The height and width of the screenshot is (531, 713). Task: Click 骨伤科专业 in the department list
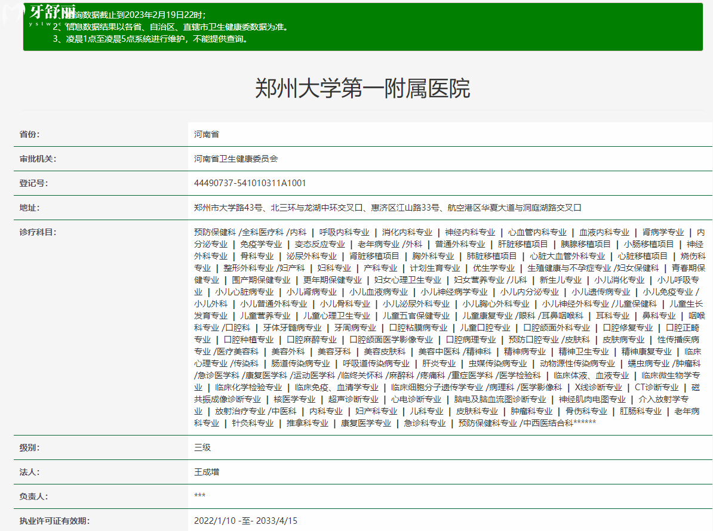pos(586,412)
